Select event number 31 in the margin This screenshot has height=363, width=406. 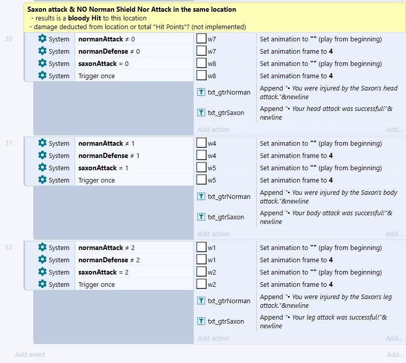click(x=9, y=143)
